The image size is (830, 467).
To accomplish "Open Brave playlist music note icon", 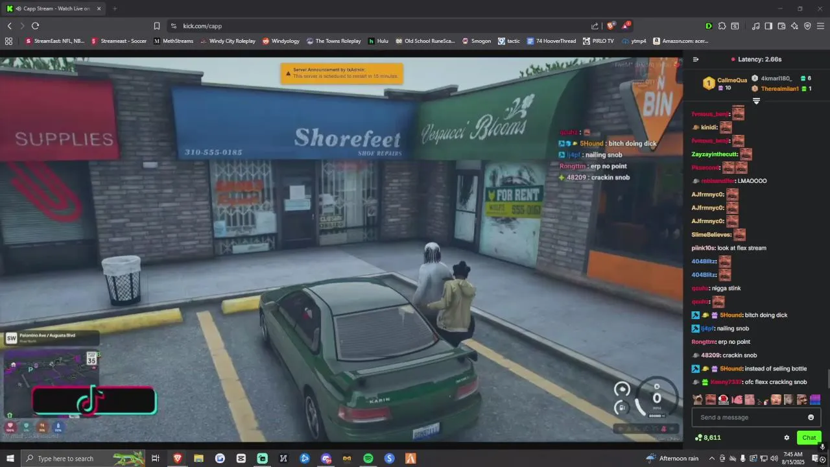I will coord(755,26).
